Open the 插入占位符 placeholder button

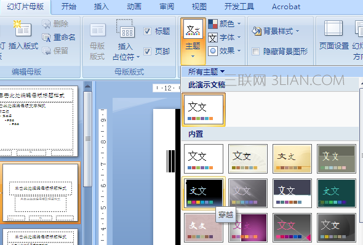126,40
